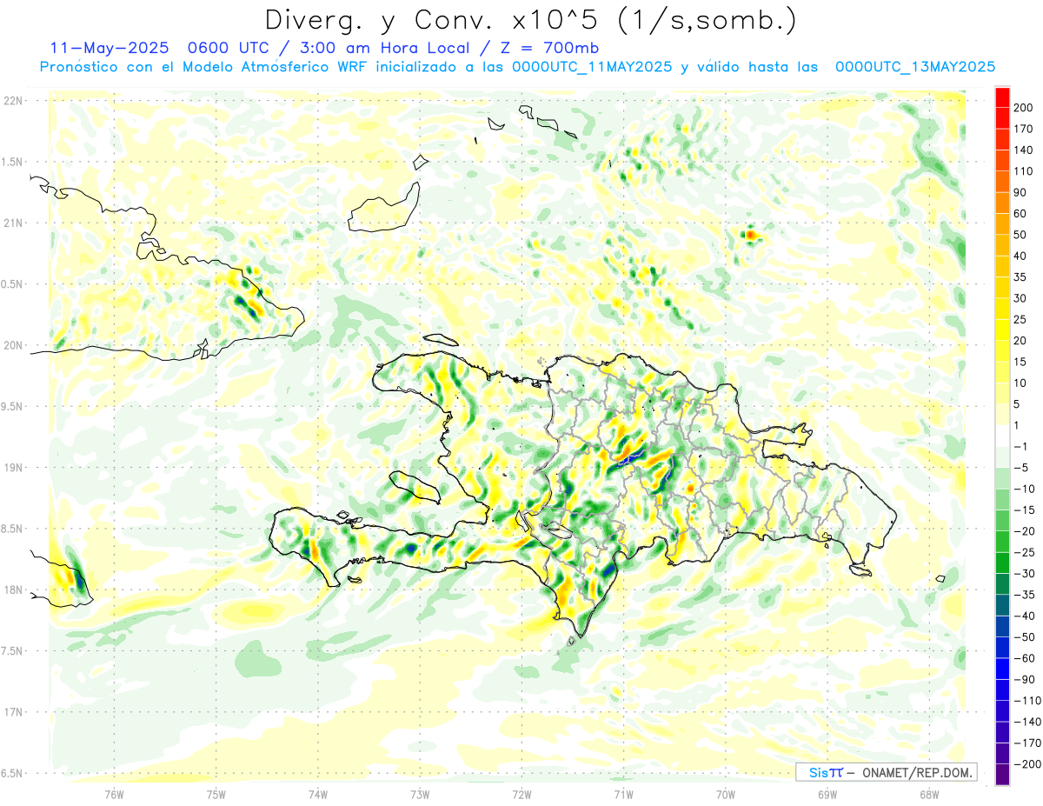
Task: Click the 76W longitude label
Action: 114,793
